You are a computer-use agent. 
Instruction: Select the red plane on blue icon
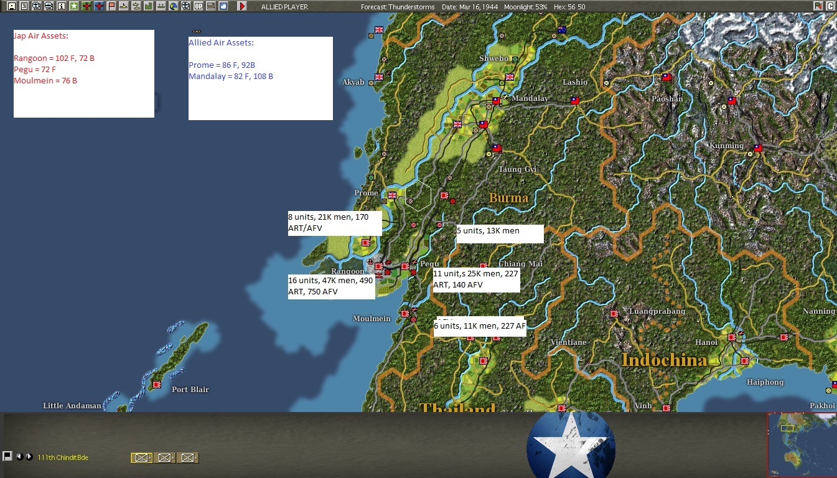coord(99,6)
